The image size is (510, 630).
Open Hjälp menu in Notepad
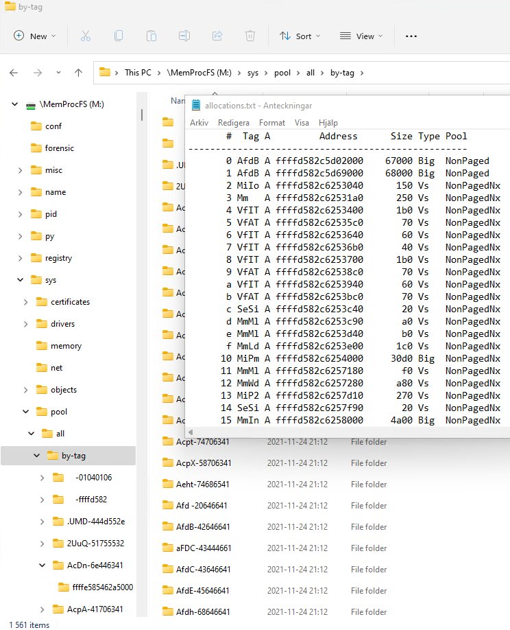click(328, 123)
